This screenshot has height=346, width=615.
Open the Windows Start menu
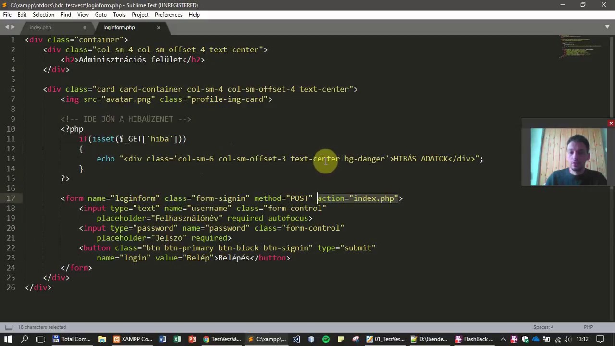8,339
